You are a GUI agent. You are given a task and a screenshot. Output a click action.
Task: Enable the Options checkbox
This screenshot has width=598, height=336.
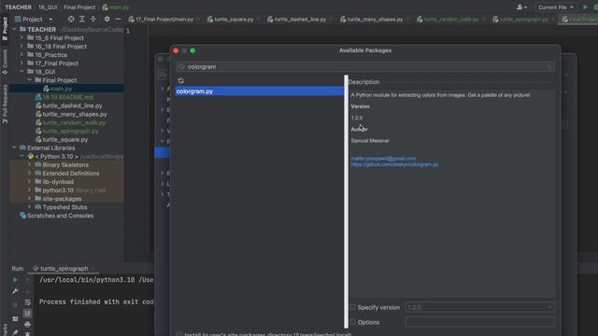tap(353, 322)
